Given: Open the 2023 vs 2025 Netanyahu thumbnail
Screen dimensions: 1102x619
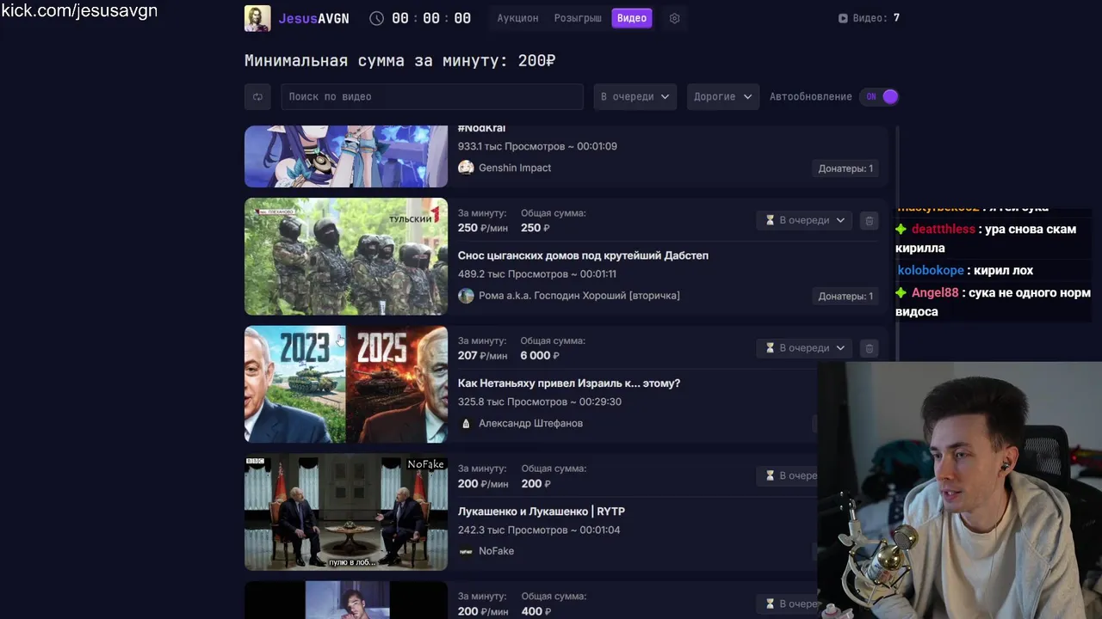Looking at the screenshot, I should 346,384.
